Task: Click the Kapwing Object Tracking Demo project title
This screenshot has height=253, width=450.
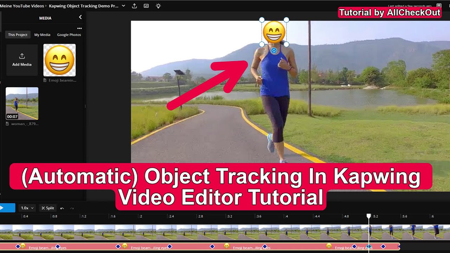Action: [84, 6]
